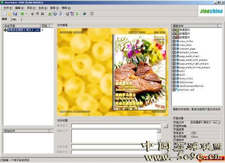Uncheck the url1 checkbox
This screenshot has height=163, width=225.
[x=174, y=71]
